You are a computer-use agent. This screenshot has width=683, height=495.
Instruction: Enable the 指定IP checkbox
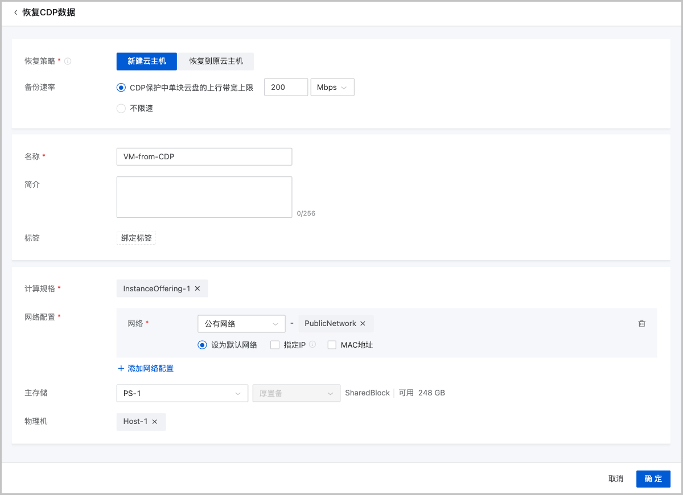pyautogui.click(x=275, y=345)
